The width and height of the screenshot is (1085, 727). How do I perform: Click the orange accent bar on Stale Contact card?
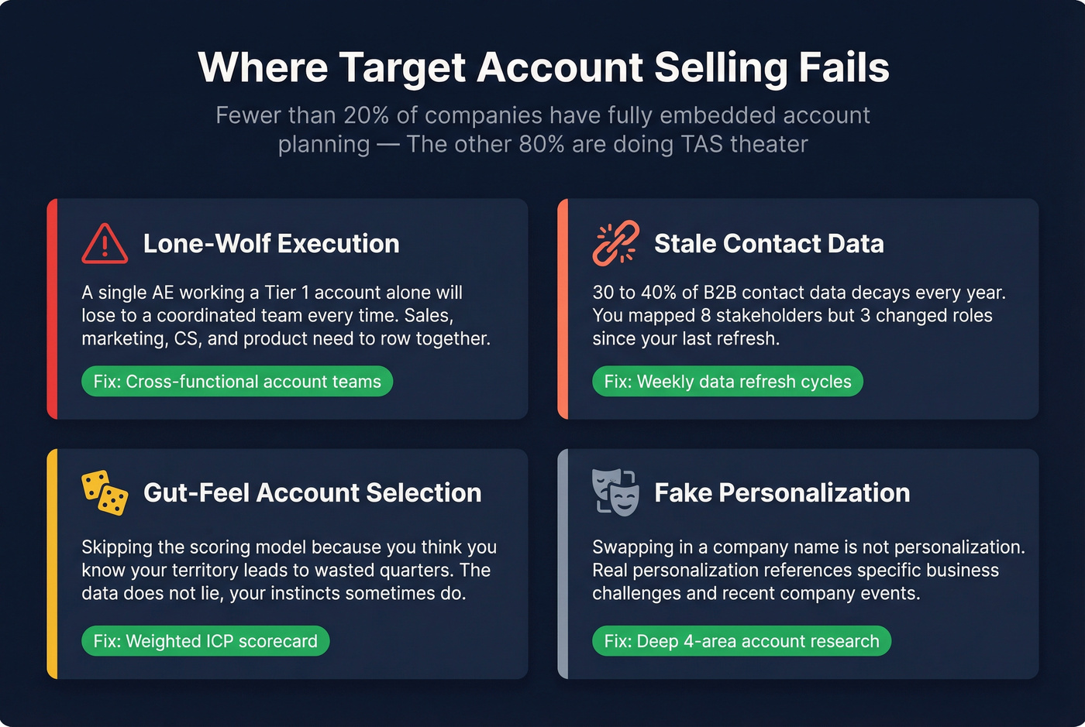tap(563, 309)
